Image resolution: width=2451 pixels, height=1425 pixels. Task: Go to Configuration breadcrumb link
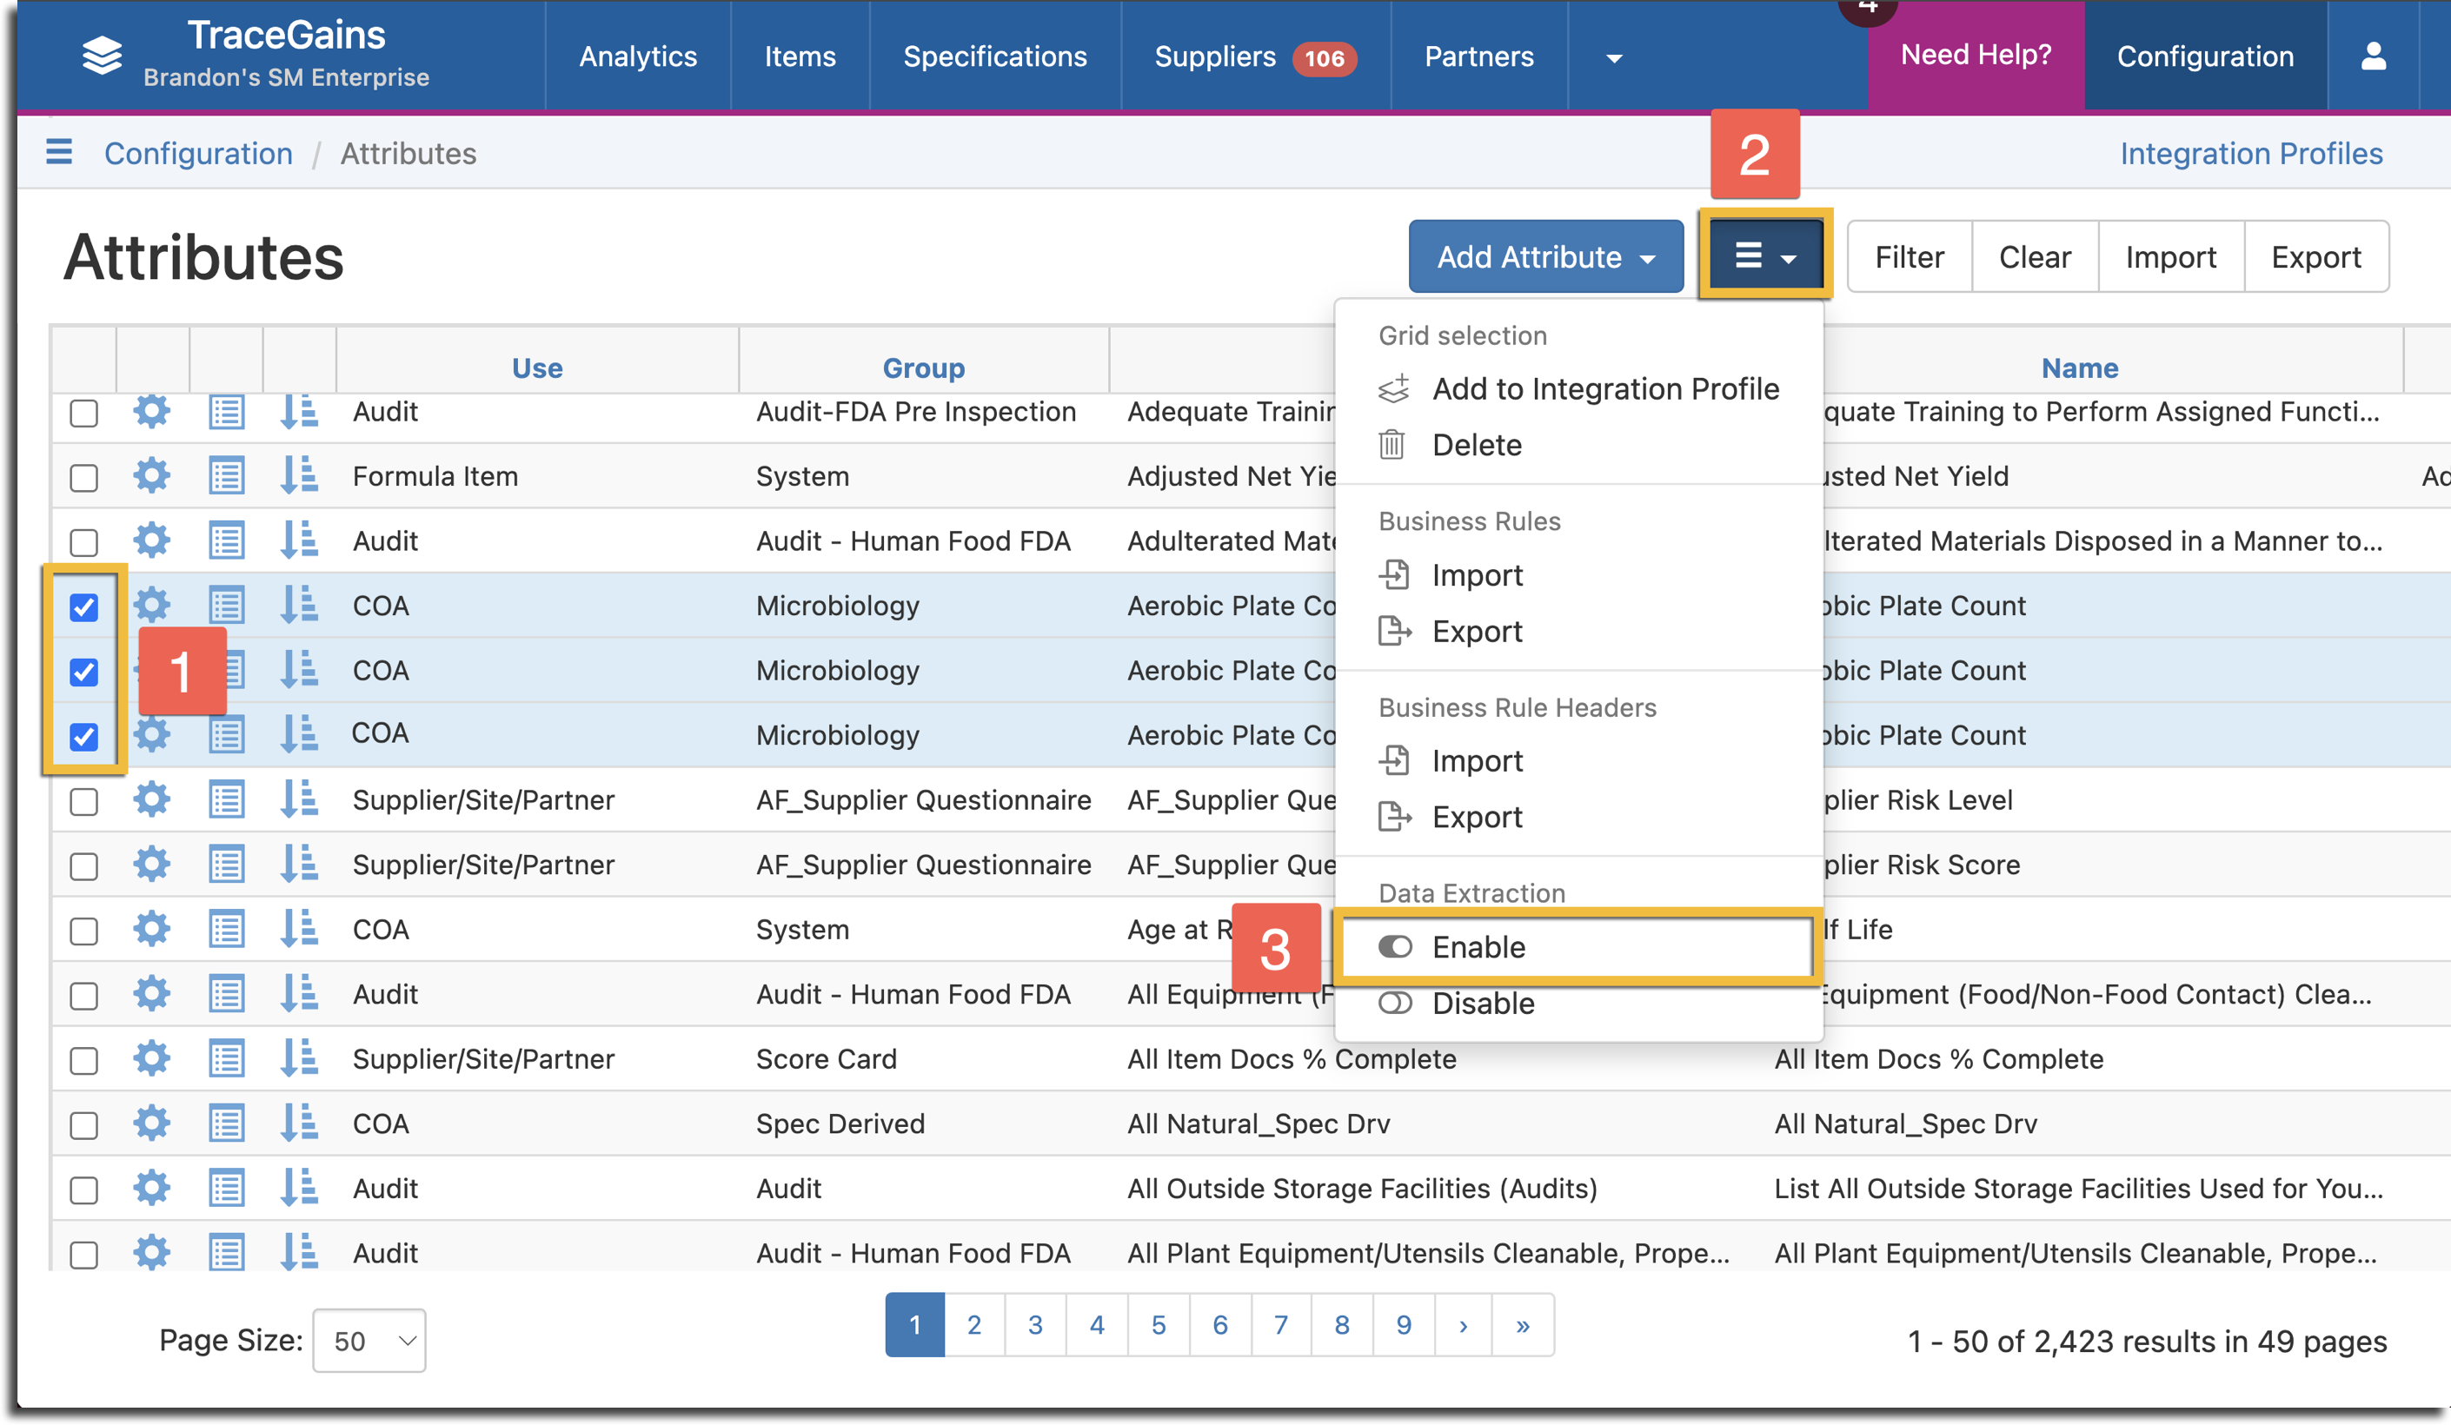[x=198, y=154]
